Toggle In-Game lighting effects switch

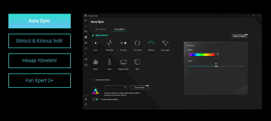(95, 99)
